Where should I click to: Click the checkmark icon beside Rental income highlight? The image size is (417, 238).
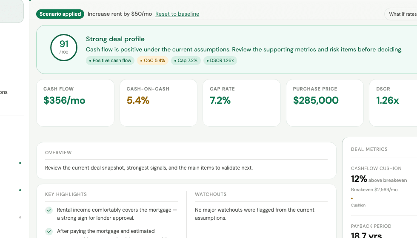pos(49,210)
